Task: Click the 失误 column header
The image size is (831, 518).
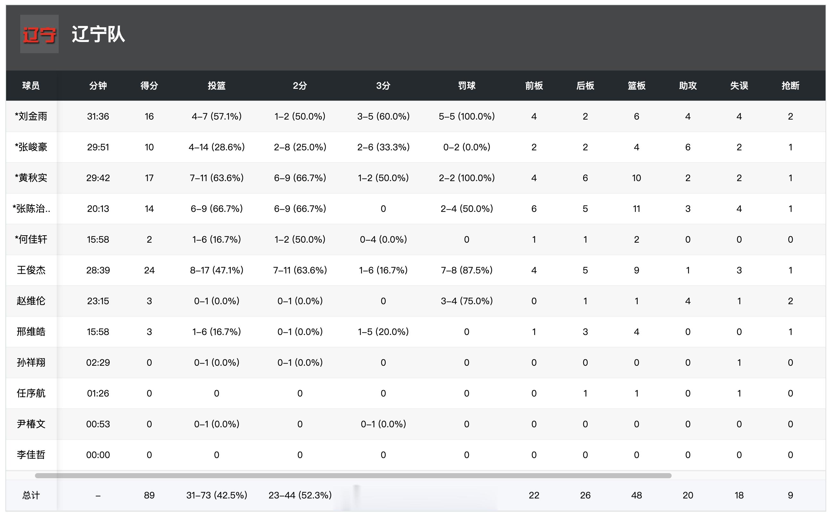Action: pyautogui.click(x=739, y=86)
